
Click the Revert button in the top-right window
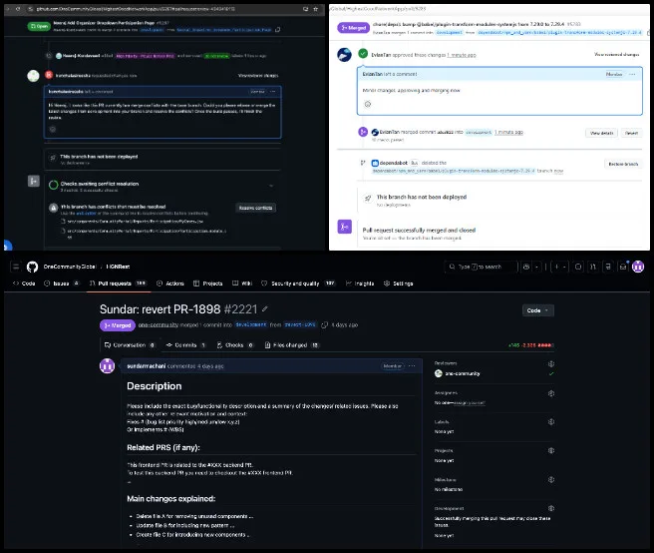(x=631, y=133)
